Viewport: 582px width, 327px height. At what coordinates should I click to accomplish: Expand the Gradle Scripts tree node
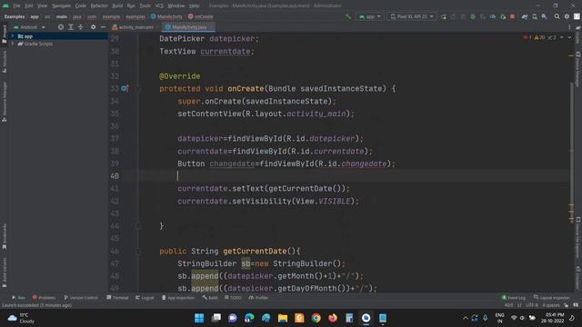[x=12, y=44]
